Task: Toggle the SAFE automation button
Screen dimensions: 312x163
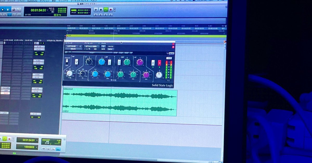Action: (x=103, y=49)
